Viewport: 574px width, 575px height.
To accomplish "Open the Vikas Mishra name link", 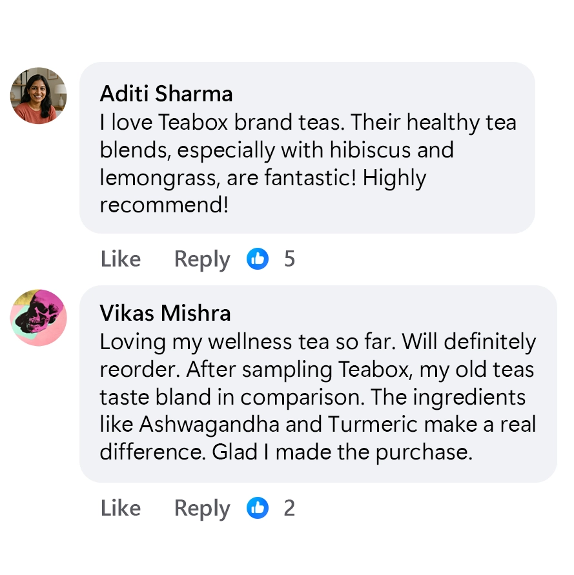I will [165, 313].
